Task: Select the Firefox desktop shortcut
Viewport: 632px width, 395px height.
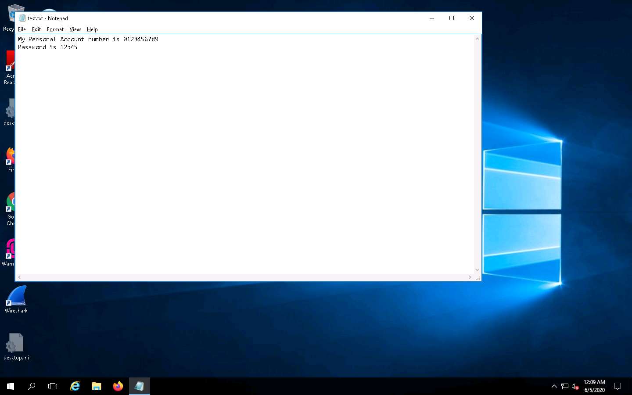Action: tap(11, 160)
